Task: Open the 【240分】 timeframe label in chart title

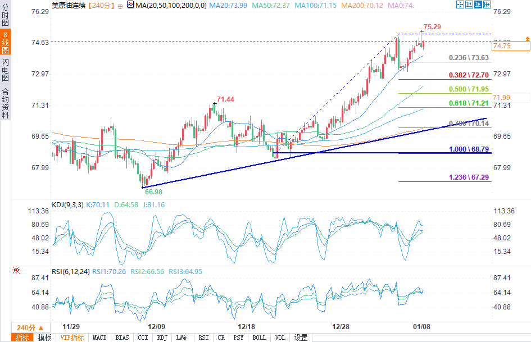Action: (101, 5)
